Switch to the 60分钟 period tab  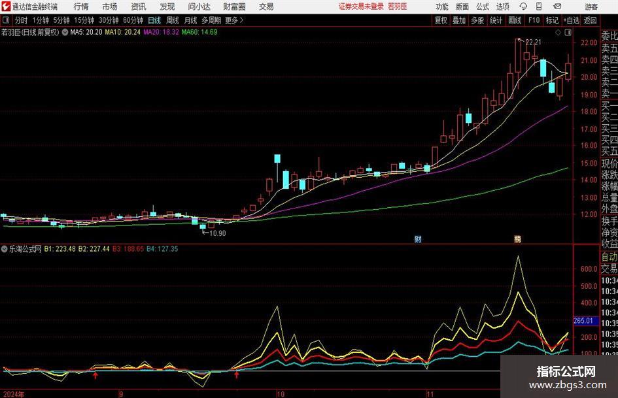(x=133, y=20)
